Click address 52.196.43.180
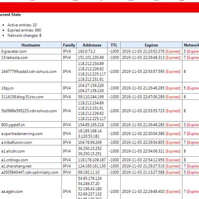This screenshot has width=199, height=199. [x=90, y=189]
